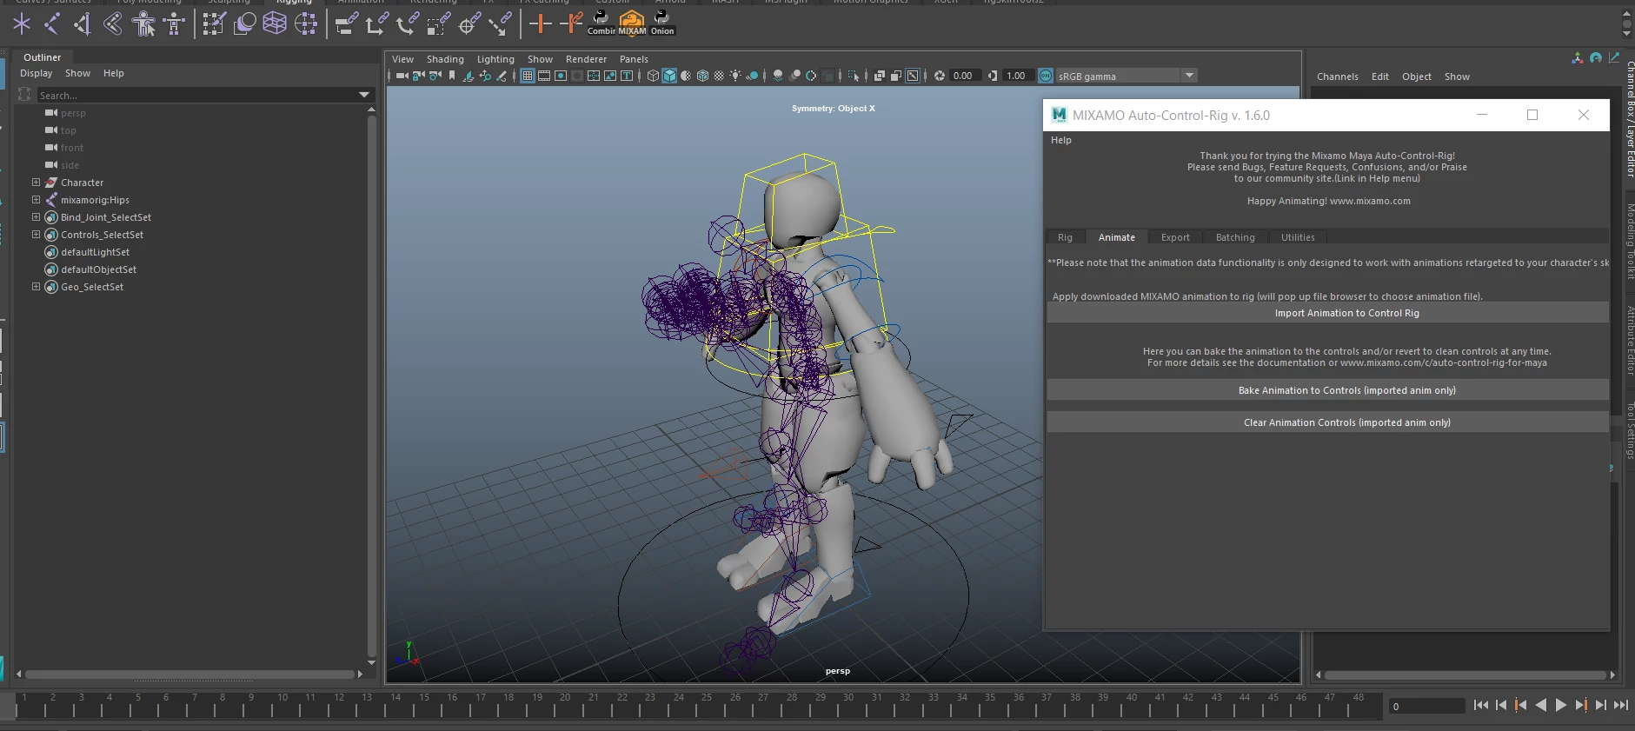Click the HumanIK skeleton shelf icon

[x=174, y=24]
